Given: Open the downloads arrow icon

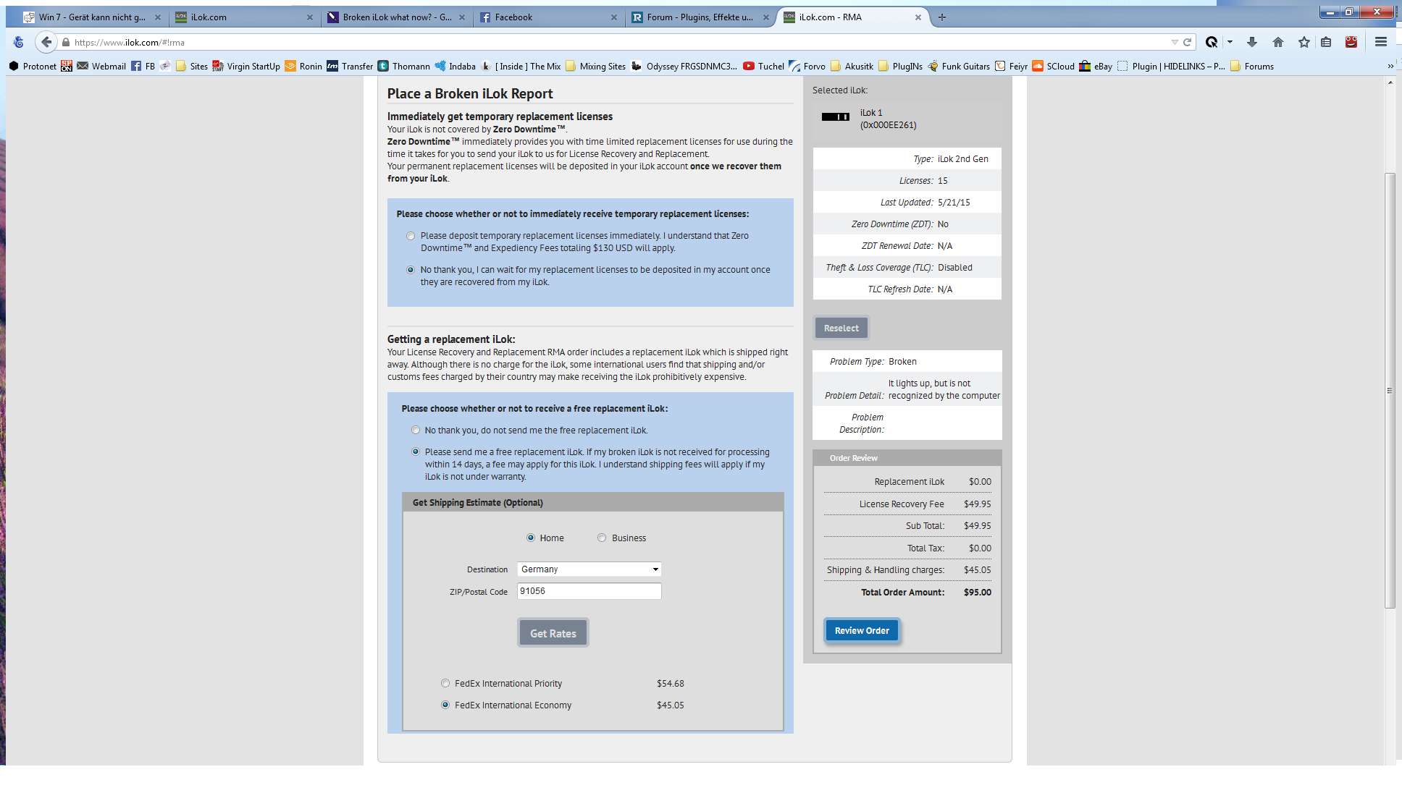Looking at the screenshot, I should click(x=1251, y=42).
